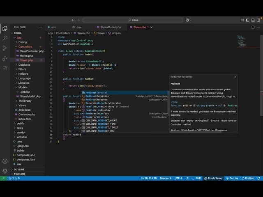The height and width of the screenshot is (197, 263).
Task: Go back with the left arrow
Action: point(73,20)
